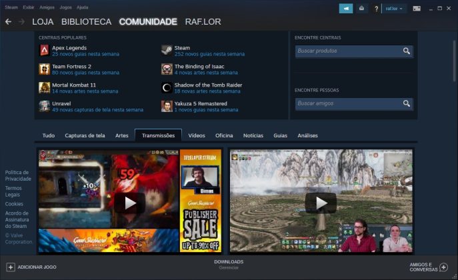Open the raf.lor account dropdown

coord(394,9)
